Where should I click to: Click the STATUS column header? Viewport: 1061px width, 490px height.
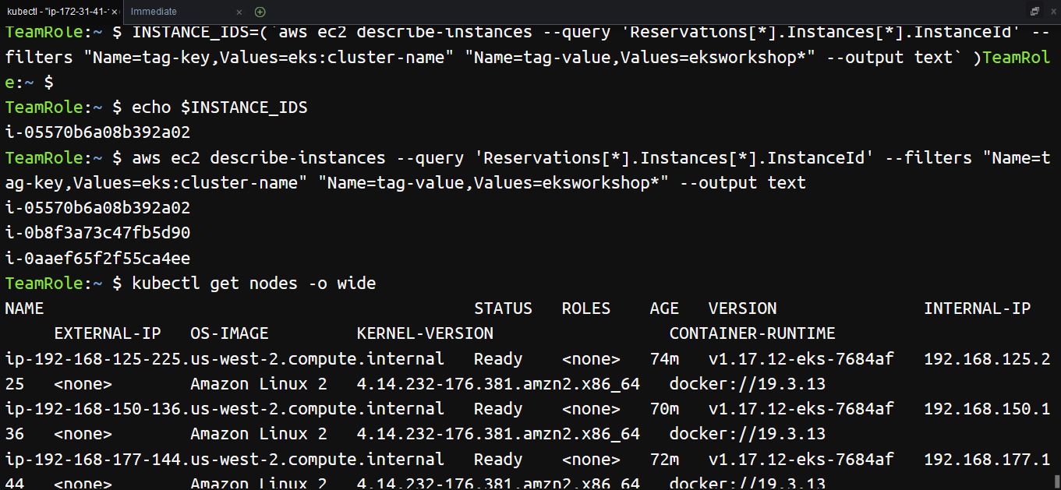(503, 308)
